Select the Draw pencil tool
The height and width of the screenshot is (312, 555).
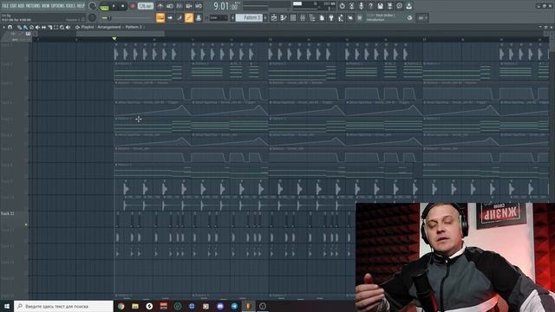[19, 27]
